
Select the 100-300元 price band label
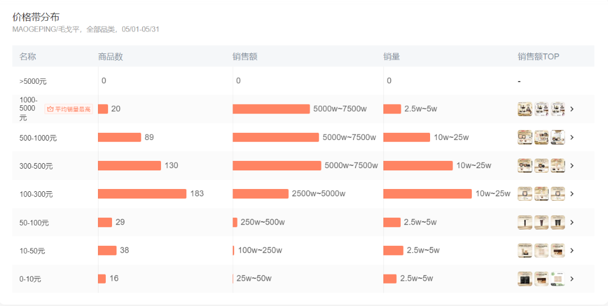point(36,194)
